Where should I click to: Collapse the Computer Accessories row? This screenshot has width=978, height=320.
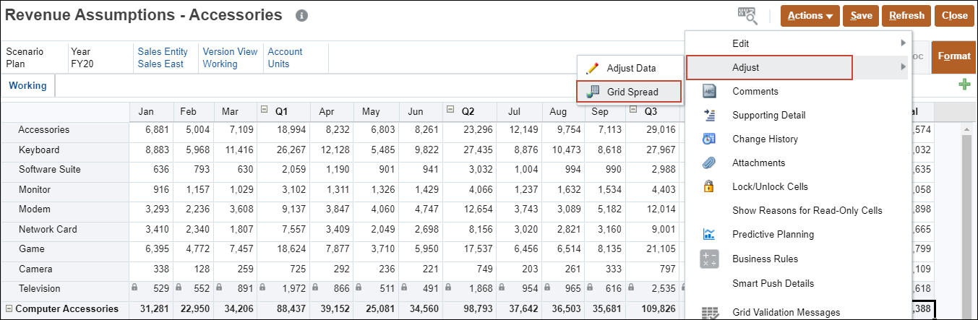9,309
